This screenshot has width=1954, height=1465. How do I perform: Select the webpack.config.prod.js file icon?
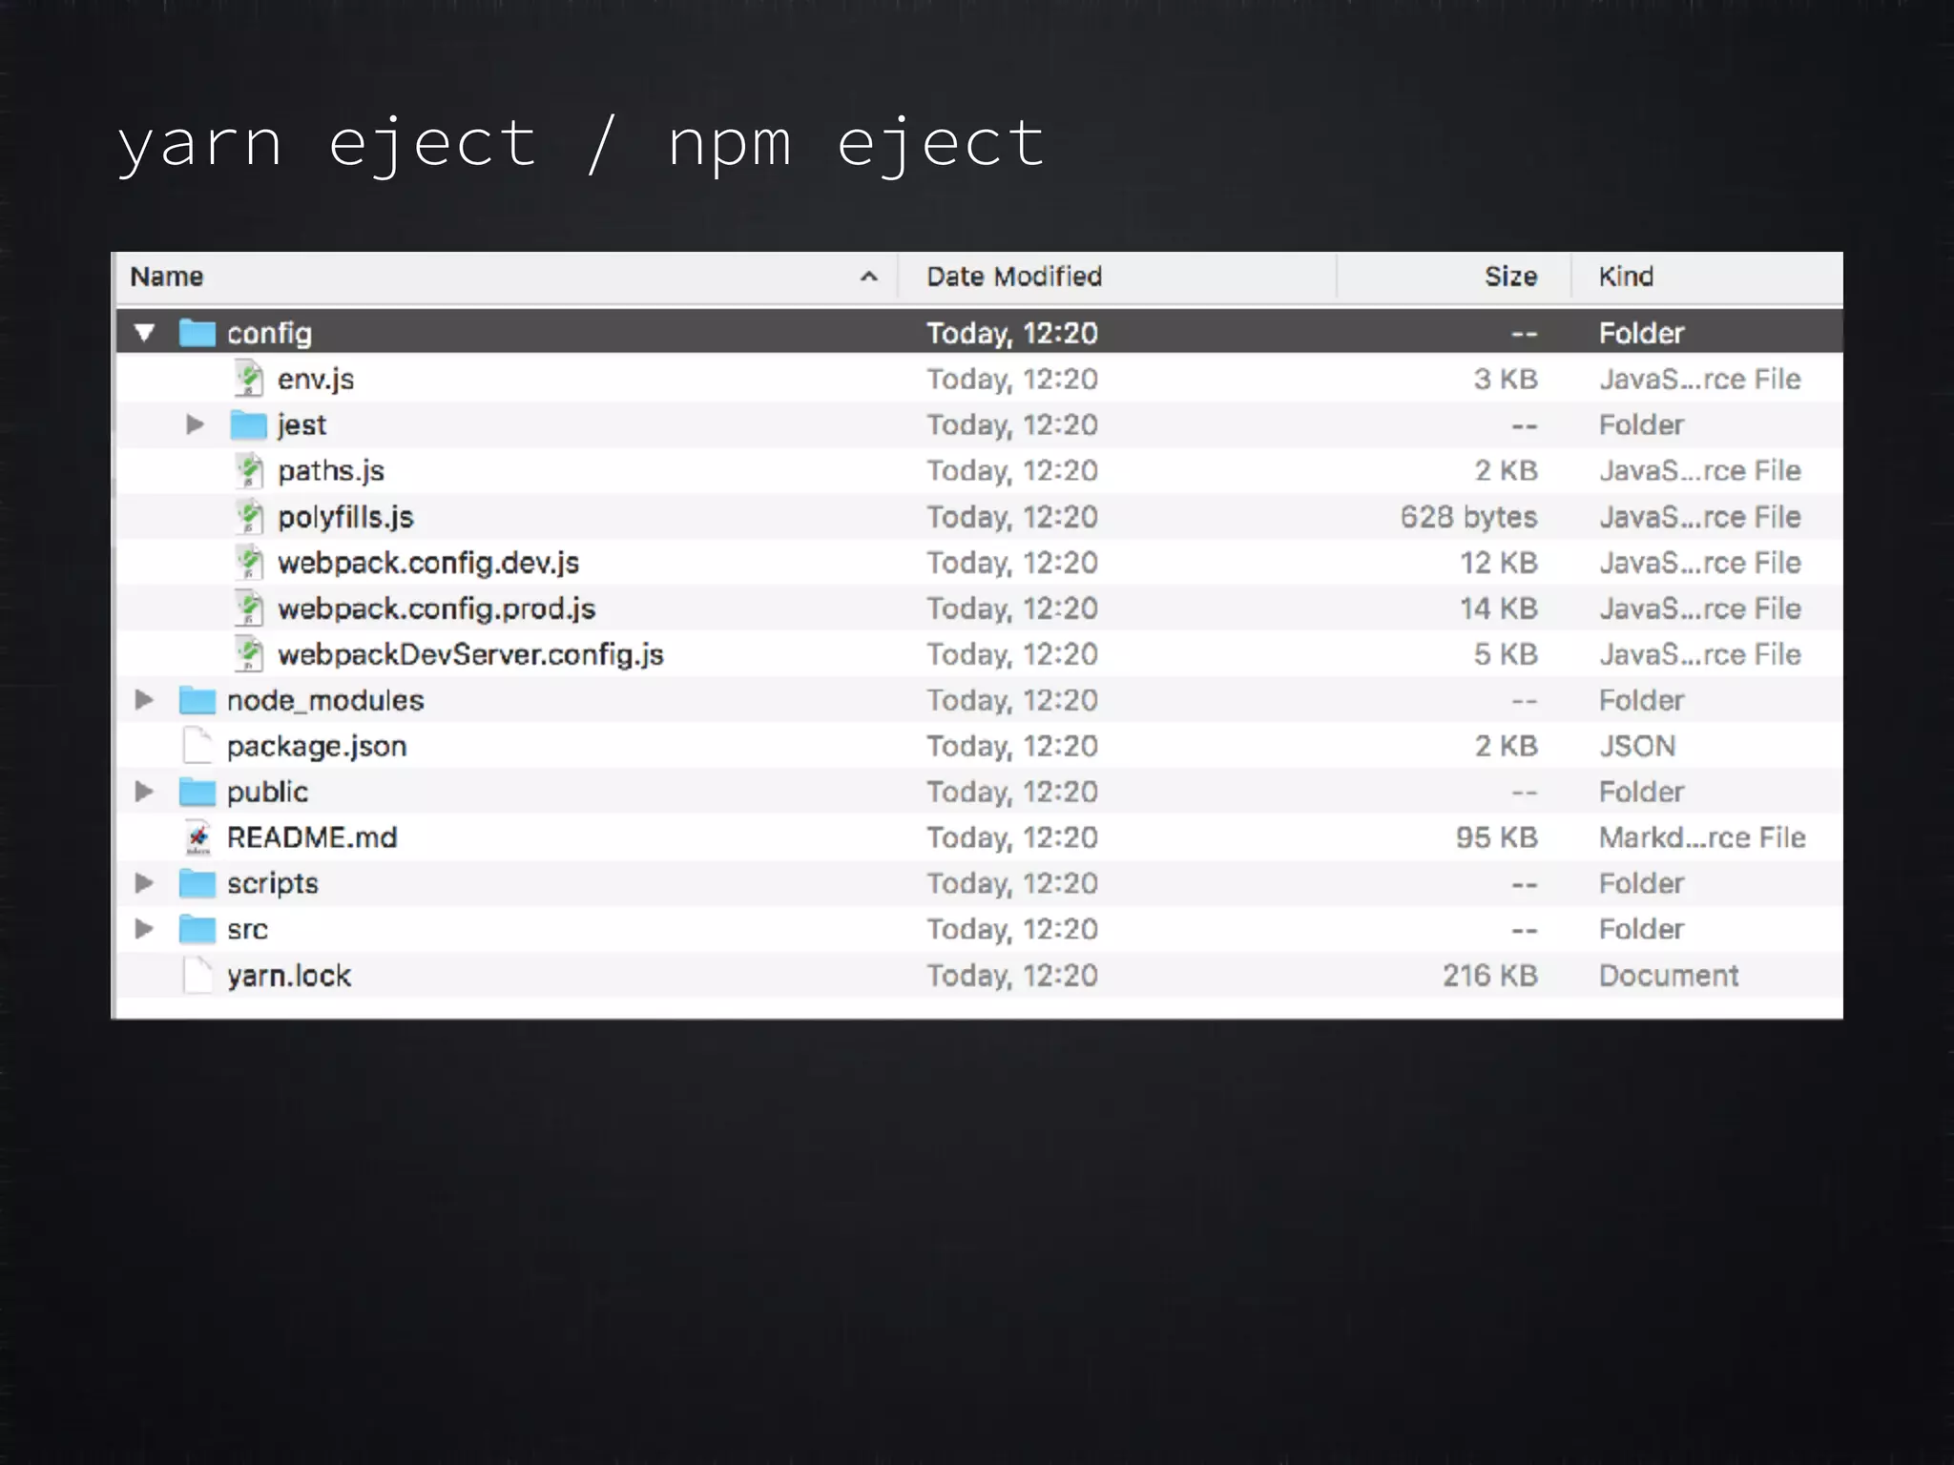249,609
